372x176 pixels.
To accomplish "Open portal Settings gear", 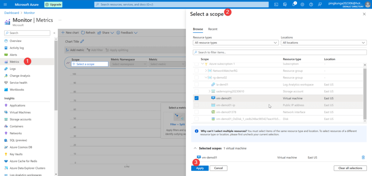I will pos(302,4).
